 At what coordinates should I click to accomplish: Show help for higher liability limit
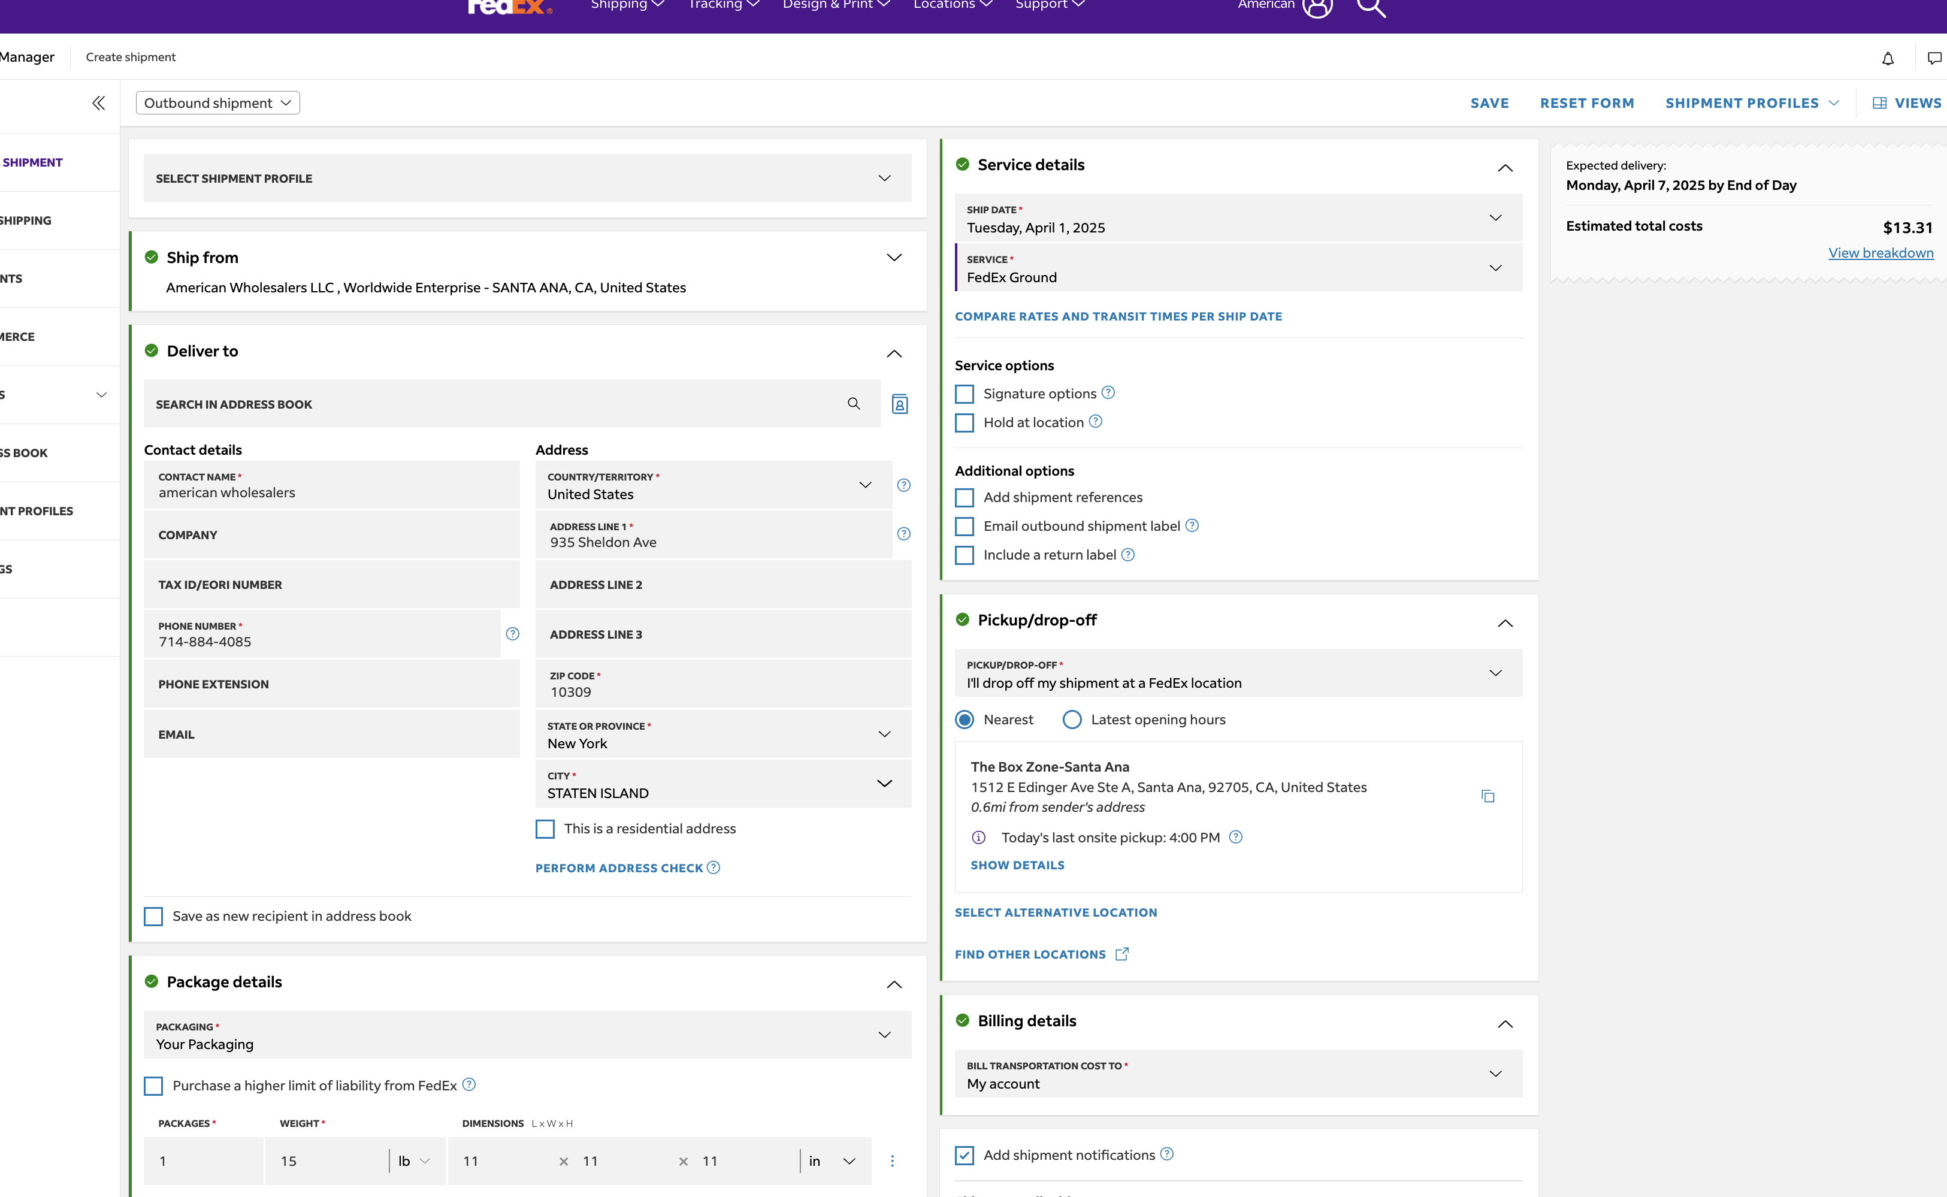click(x=468, y=1084)
